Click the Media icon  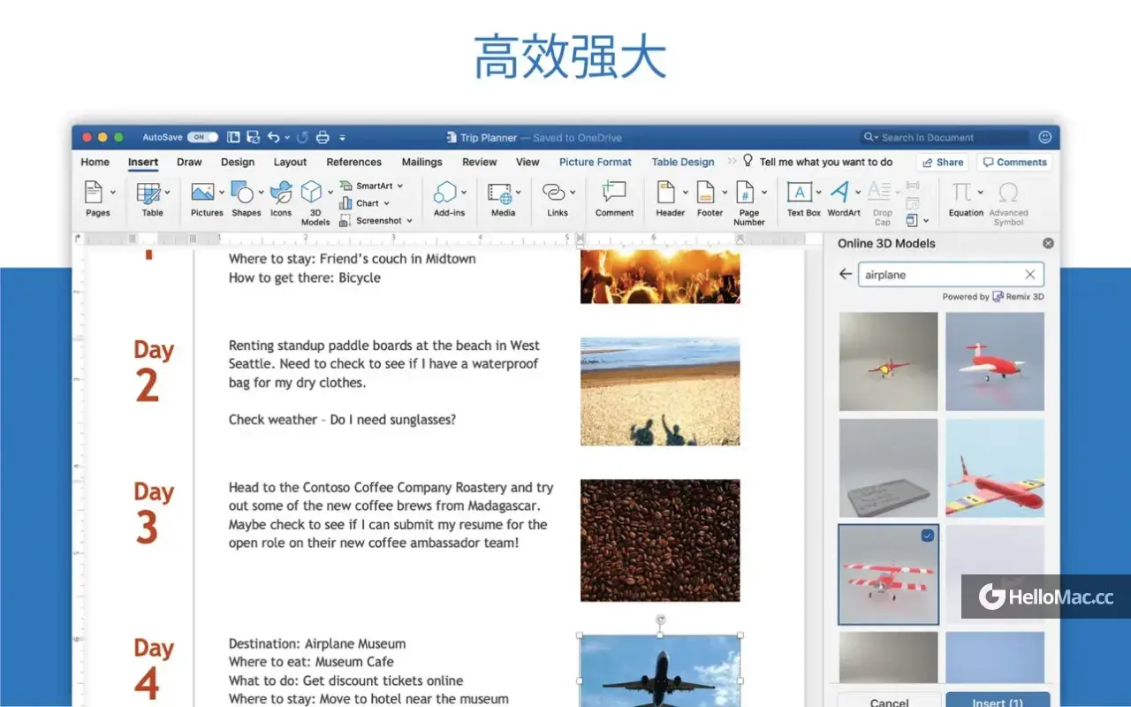click(x=500, y=193)
